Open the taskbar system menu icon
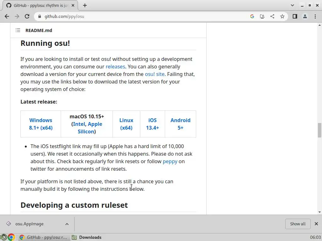Viewport: 322px width, 241px height. pos(3,237)
